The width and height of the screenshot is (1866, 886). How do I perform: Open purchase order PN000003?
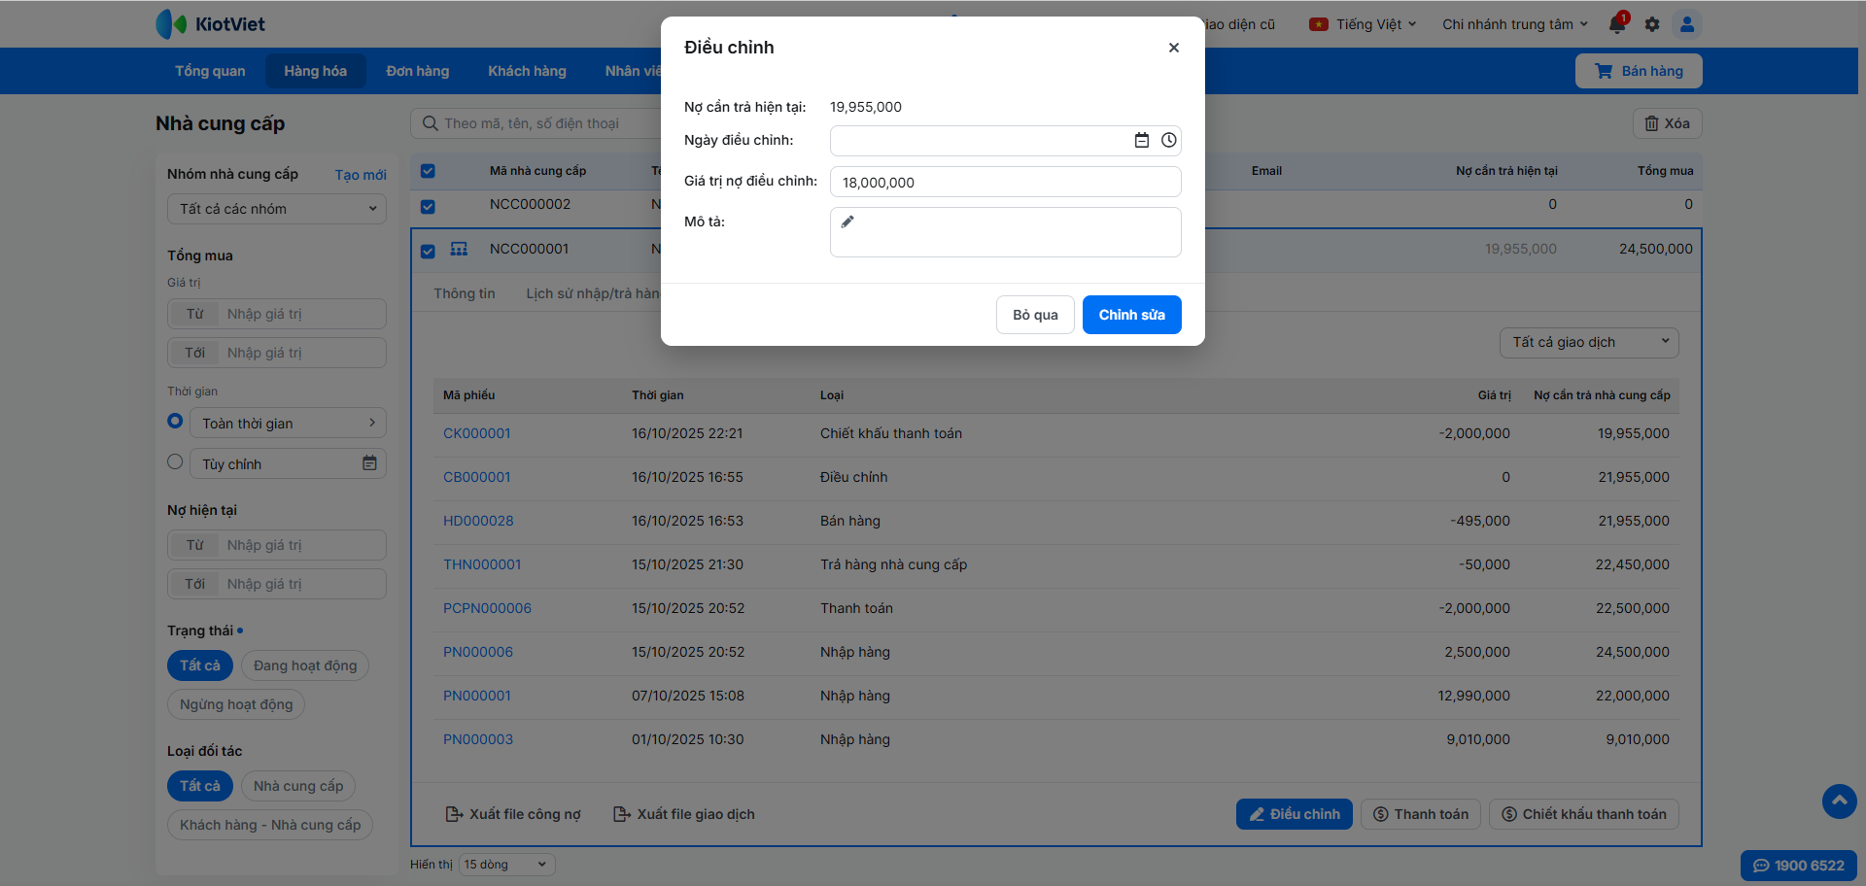[x=478, y=739]
